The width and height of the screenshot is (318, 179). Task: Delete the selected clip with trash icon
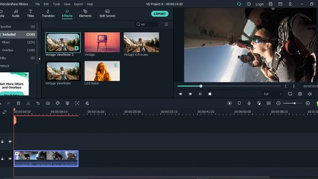18,103
